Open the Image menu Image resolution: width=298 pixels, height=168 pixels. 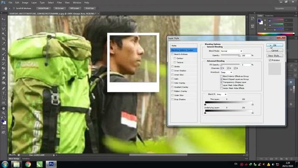[25, 3]
